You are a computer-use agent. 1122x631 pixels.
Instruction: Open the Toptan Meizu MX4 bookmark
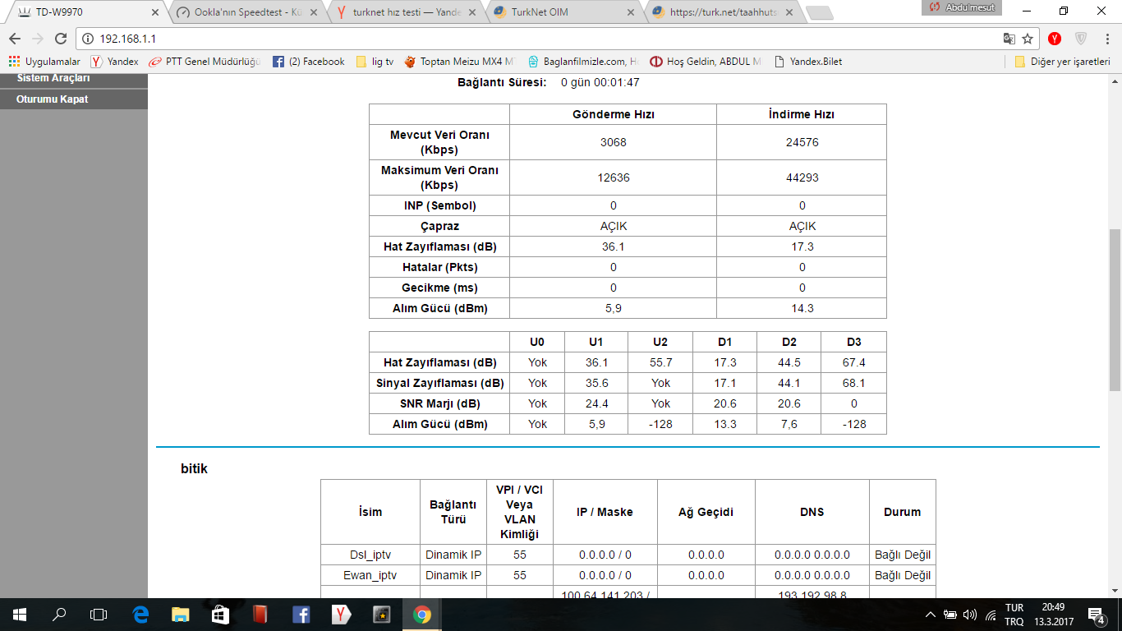(x=460, y=62)
